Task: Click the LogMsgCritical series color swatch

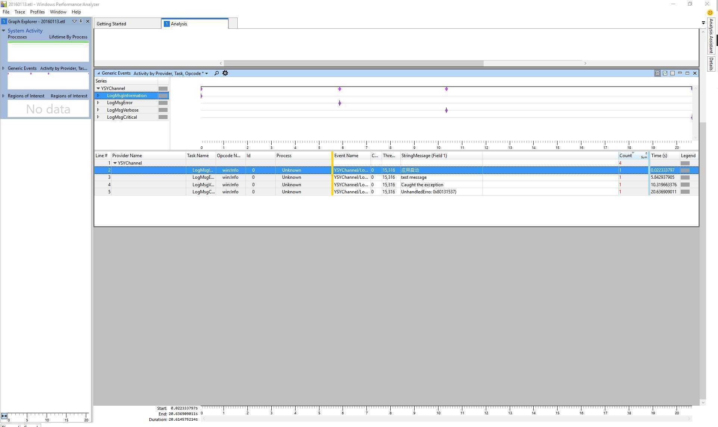Action: (163, 117)
